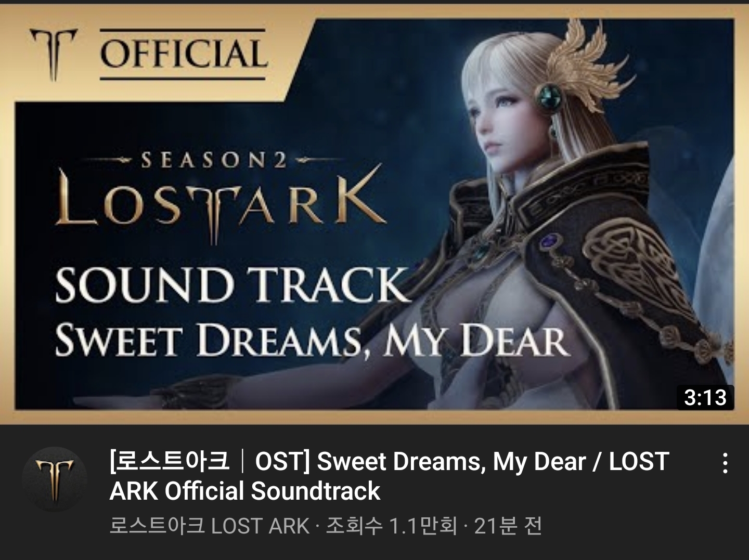This screenshot has width=749, height=560.
Task: Click the OFFICIAL banner label
Action: [183, 54]
